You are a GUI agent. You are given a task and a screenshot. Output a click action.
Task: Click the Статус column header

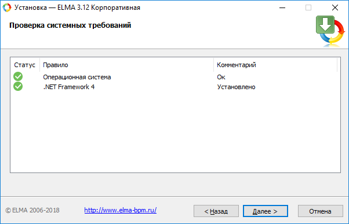(25, 65)
